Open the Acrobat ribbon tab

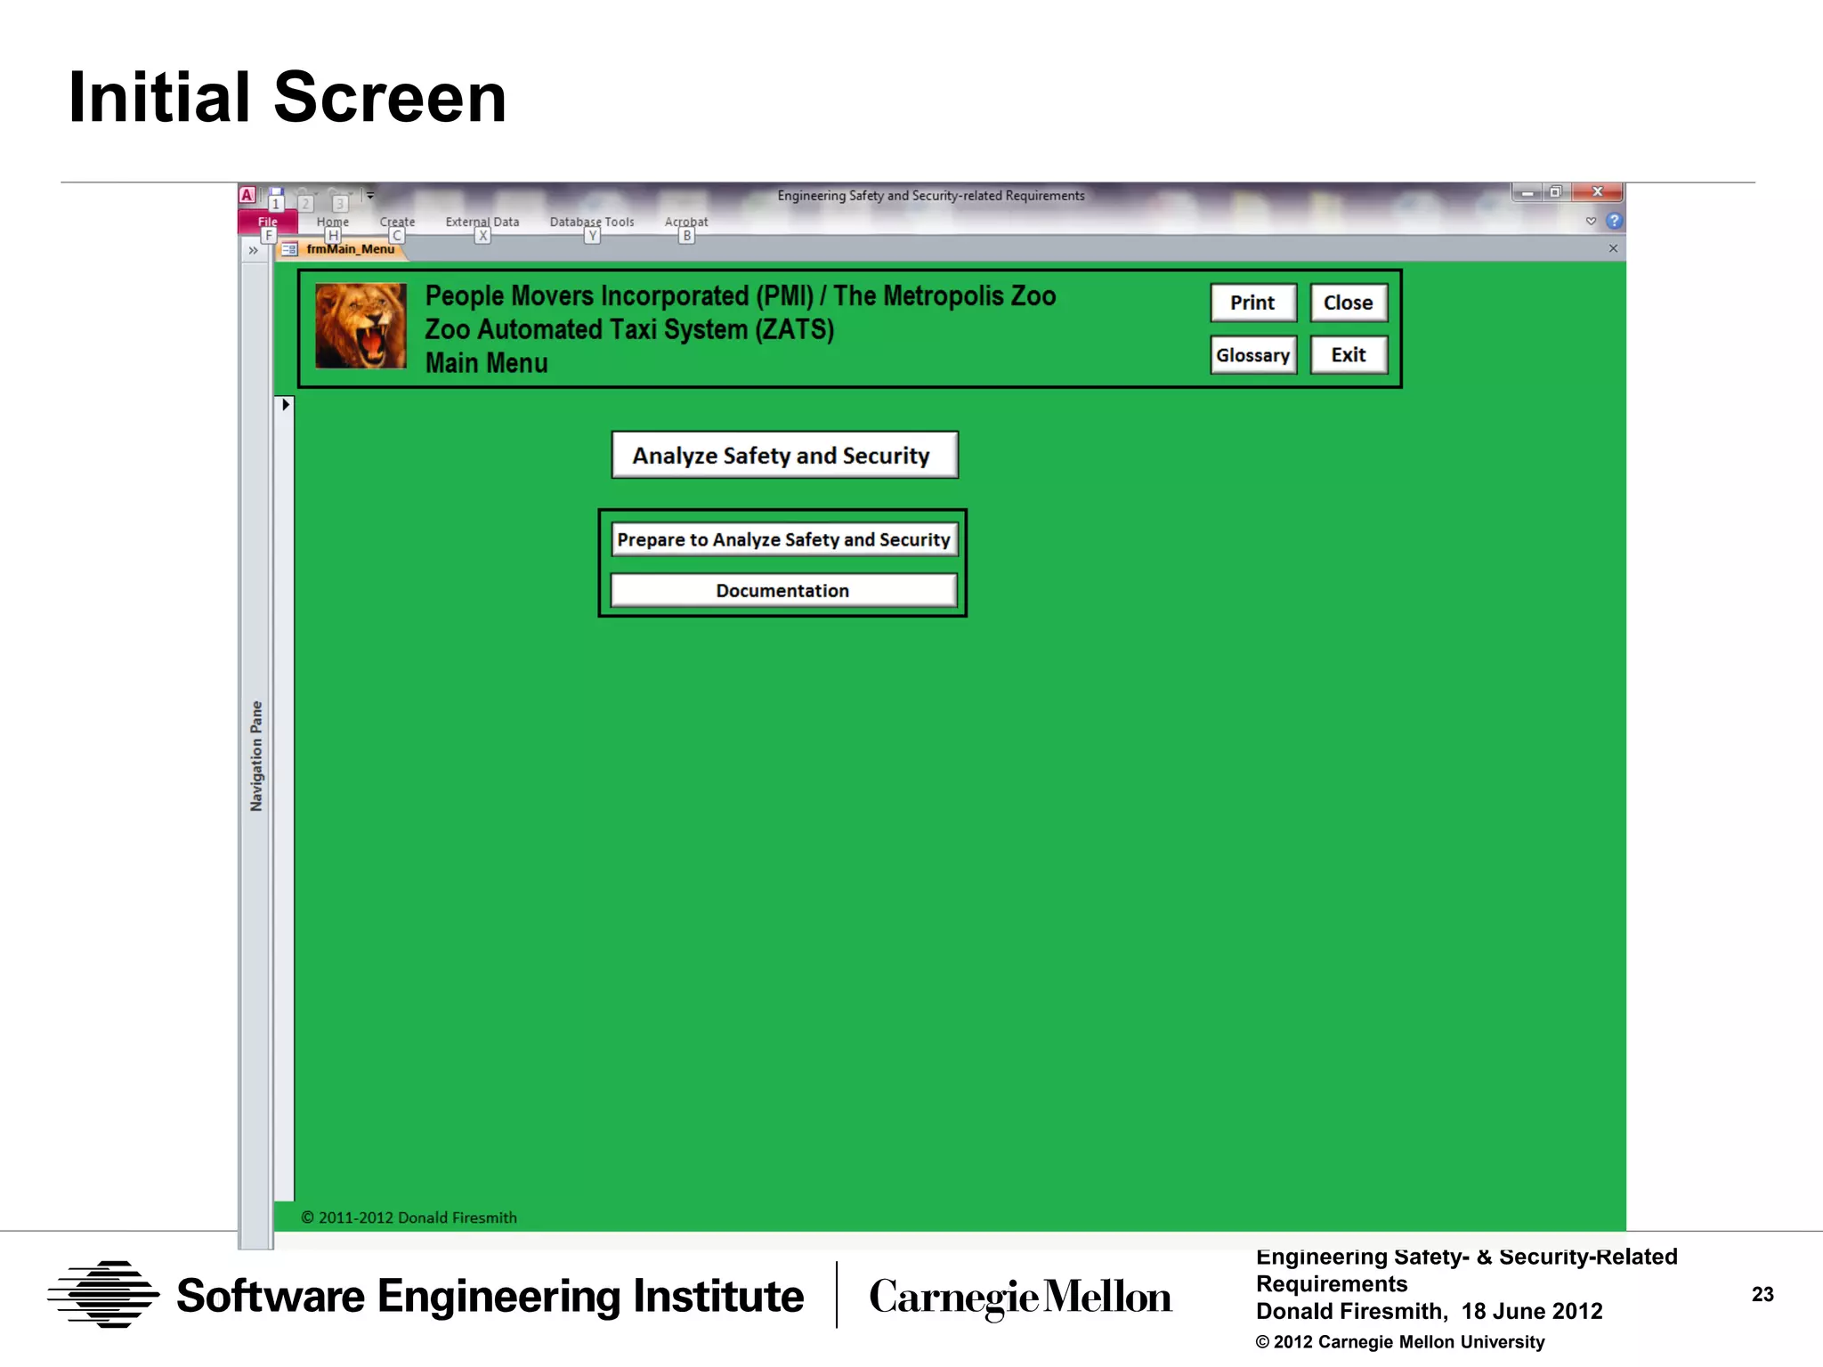tap(686, 222)
